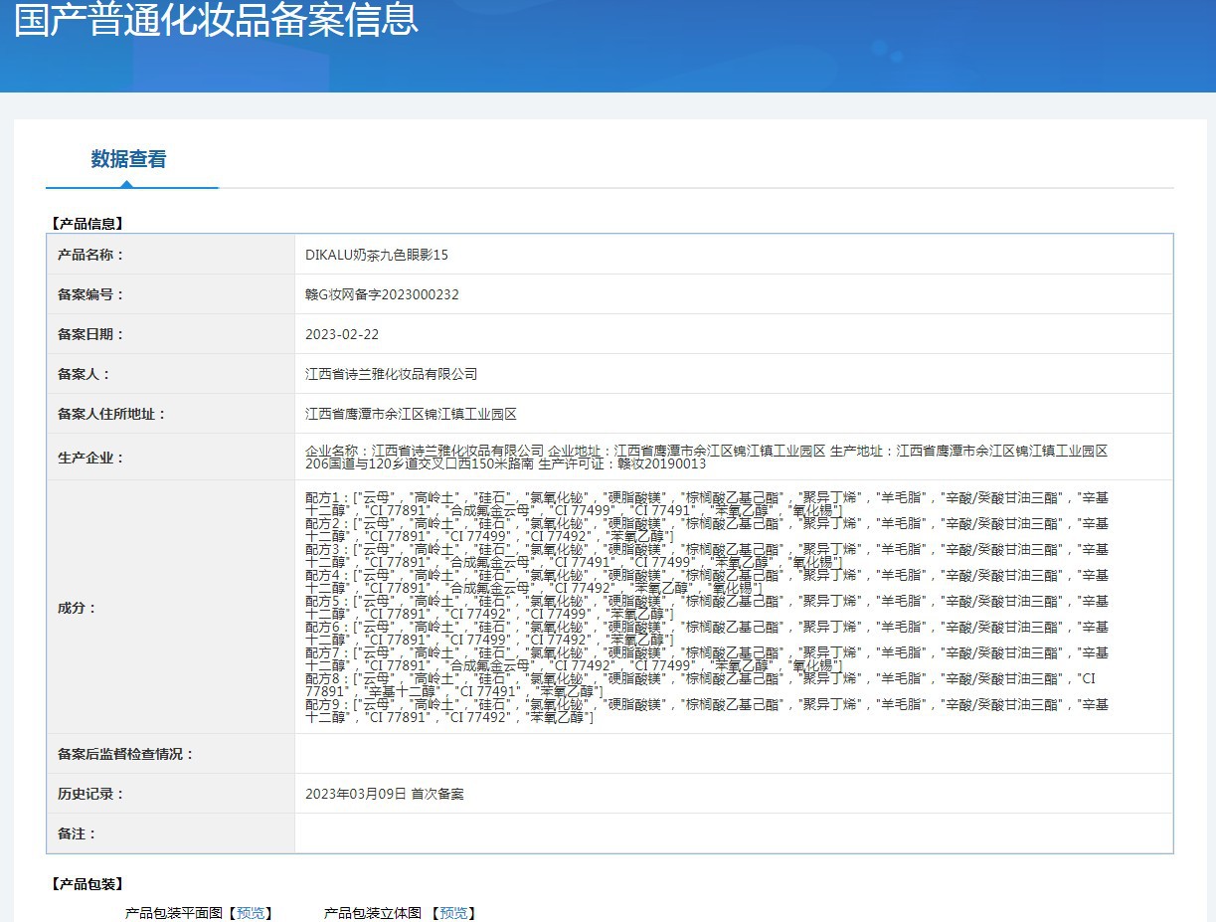Click the 成分 row label
Screen dimensions: 1216x922
click(x=78, y=608)
